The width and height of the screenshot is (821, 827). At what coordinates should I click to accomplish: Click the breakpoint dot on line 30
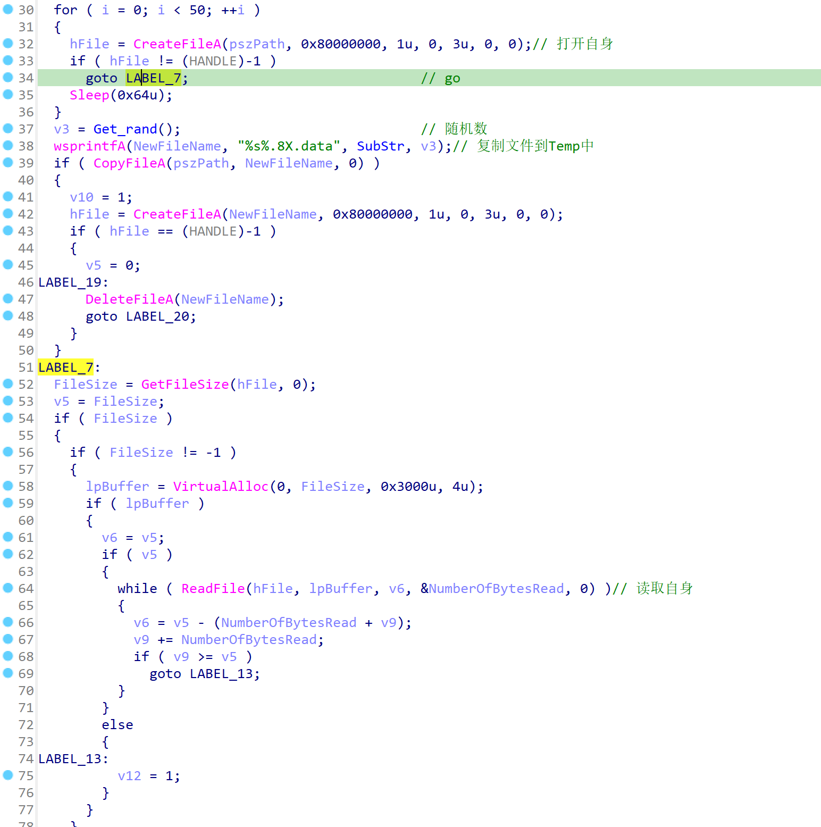(8, 10)
